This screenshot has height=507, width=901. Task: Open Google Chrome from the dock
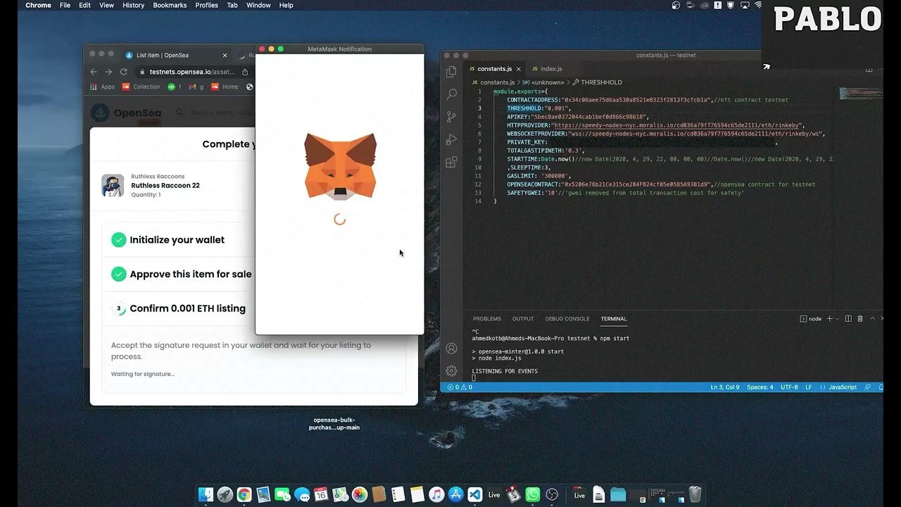tap(244, 494)
